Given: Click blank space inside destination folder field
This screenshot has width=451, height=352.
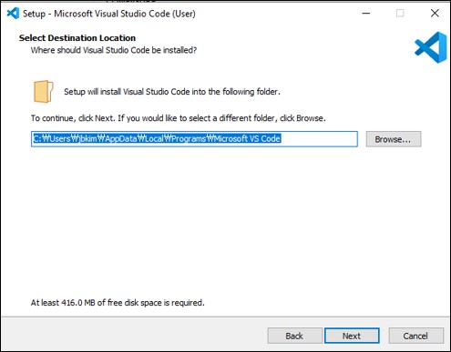Looking at the screenshot, I should point(319,139).
